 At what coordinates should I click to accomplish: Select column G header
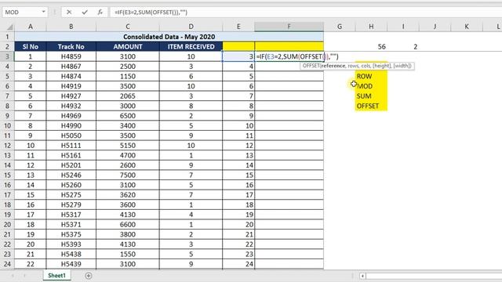pyautogui.click(x=340, y=27)
